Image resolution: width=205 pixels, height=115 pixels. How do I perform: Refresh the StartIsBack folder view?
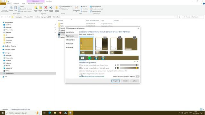coord(179,17)
